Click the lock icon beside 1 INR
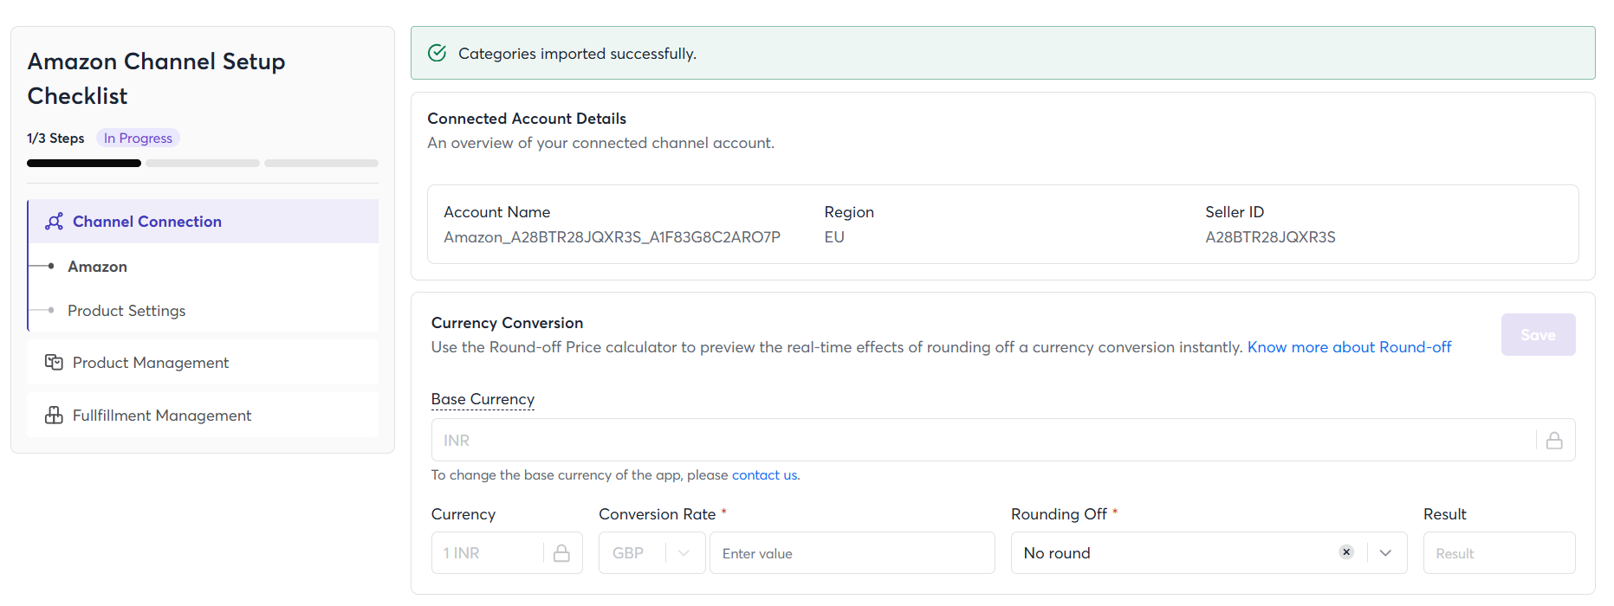The height and width of the screenshot is (606, 1614). pos(561,553)
